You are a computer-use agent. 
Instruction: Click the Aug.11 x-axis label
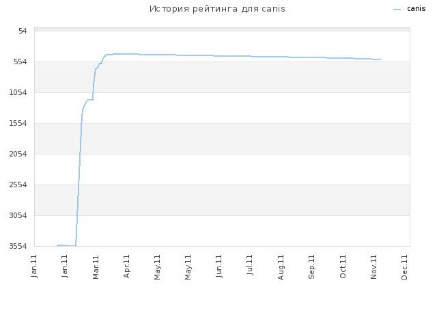point(281,267)
